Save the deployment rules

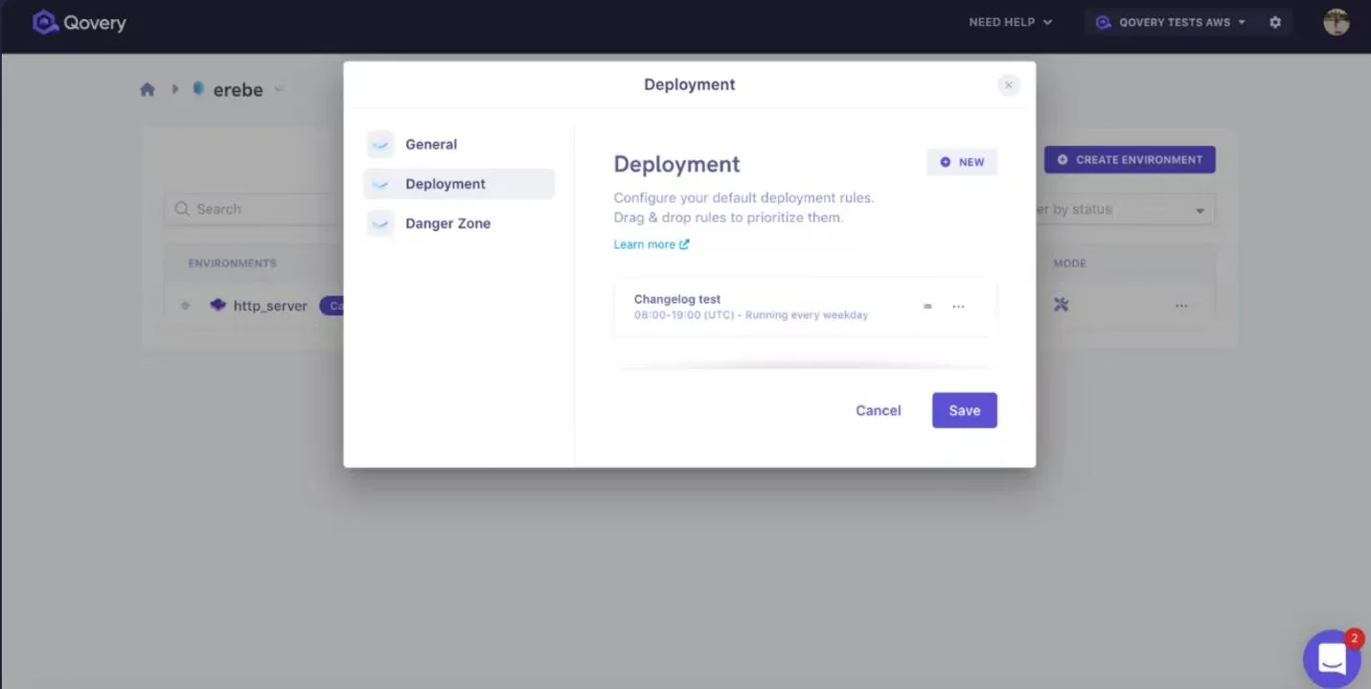(x=964, y=409)
